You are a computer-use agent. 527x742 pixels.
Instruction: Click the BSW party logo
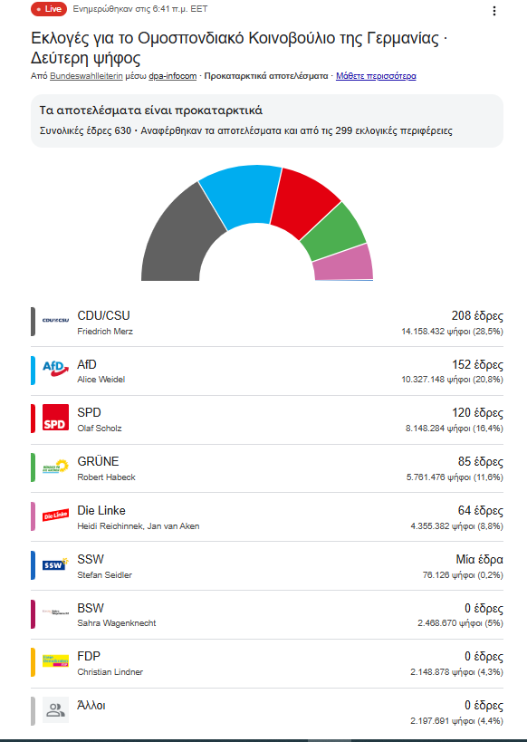point(55,612)
